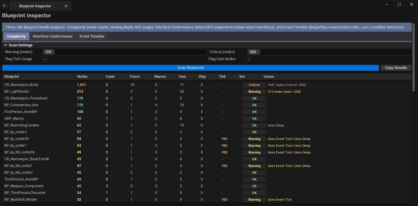This screenshot has height=206, width=418.
Task: Sort by the Macros column header
Action: [x=160, y=77]
